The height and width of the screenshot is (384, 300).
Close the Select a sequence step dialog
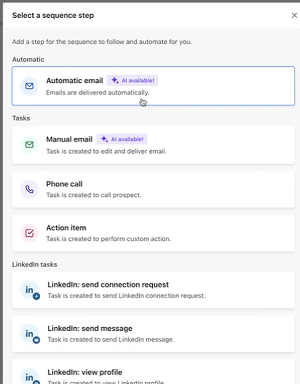[x=294, y=16]
